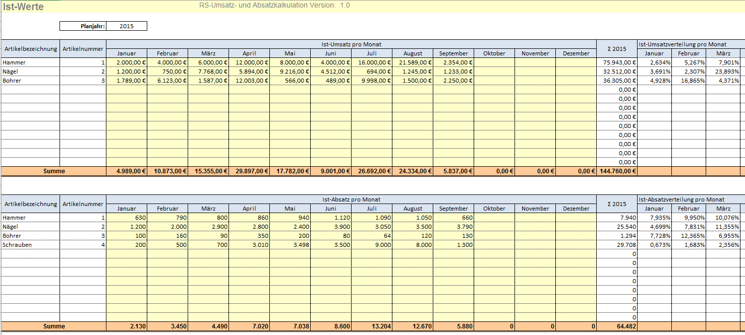Select the April revenue sum 29.897,00 €
The height and width of the screenshot is (335, 745).
tap(249, 171)
